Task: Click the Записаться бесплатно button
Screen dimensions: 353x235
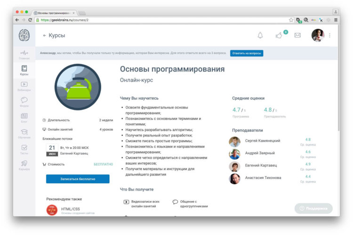Action: [x=78, y=179]
